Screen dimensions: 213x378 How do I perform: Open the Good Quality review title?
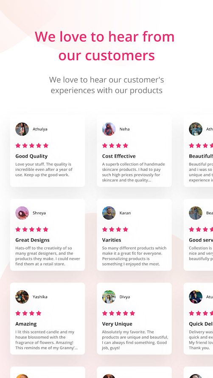(x=31, y=156)
